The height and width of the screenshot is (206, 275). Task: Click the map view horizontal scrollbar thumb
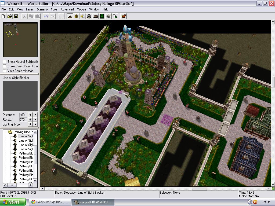tap(200, 189)
